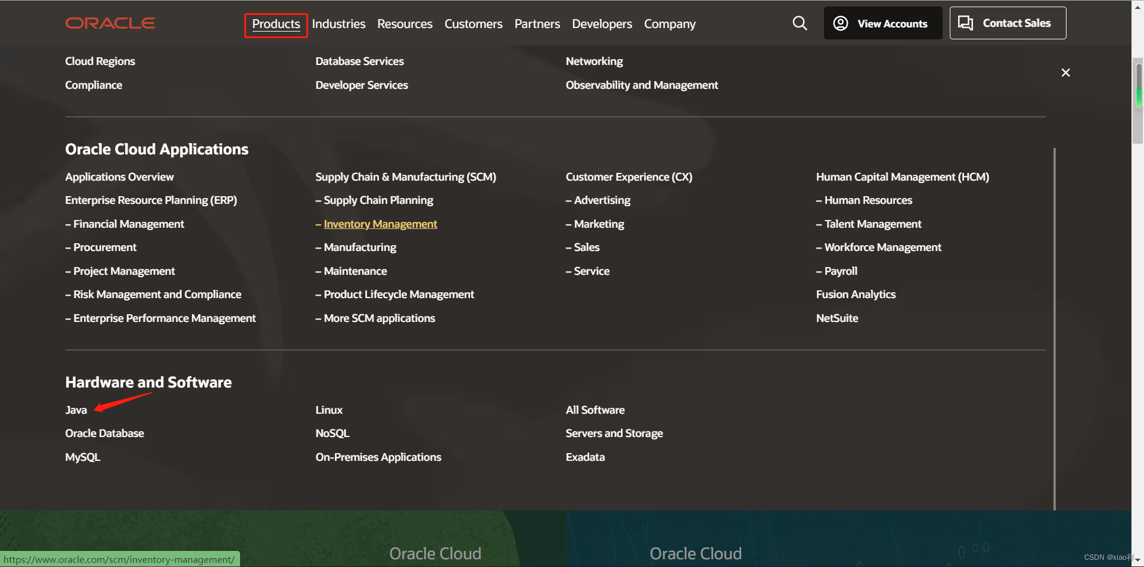The width and height of the screenshot is (1144, 567).
Task: Click Contact Sales button
Action: coord(1008,23)
